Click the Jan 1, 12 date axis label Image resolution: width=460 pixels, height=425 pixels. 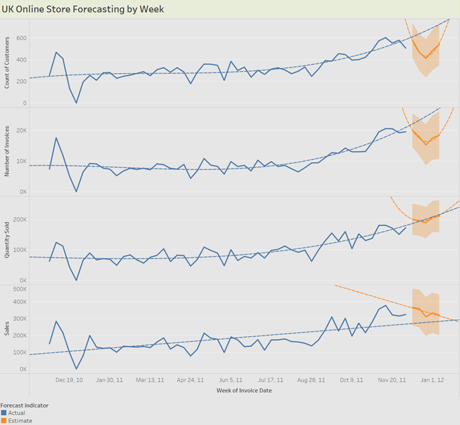tap(430, 380)
